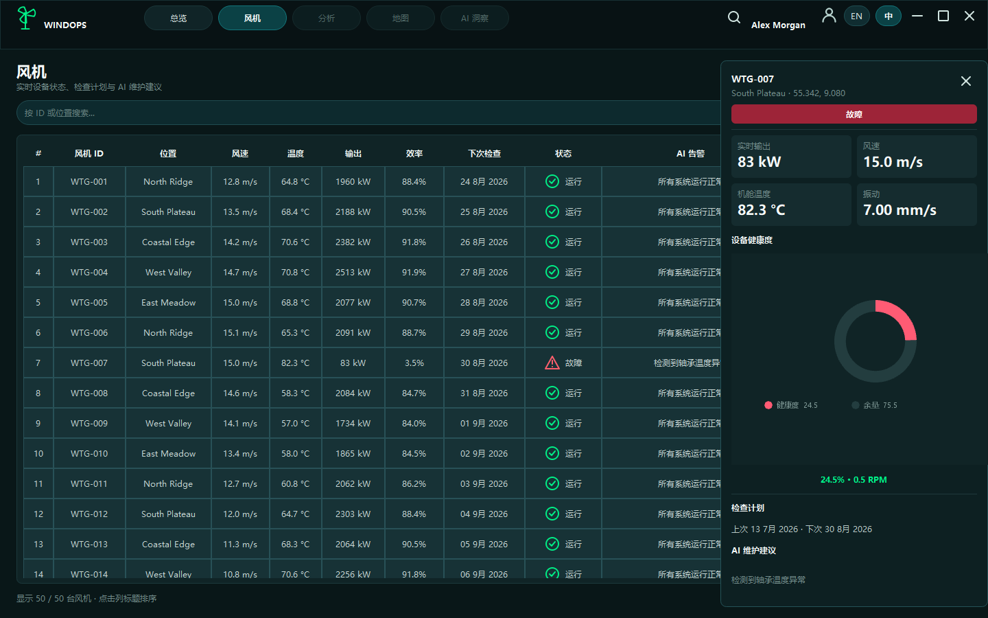Sort table by 下次检查 column header
988x618 pixels.
[484, 153]
